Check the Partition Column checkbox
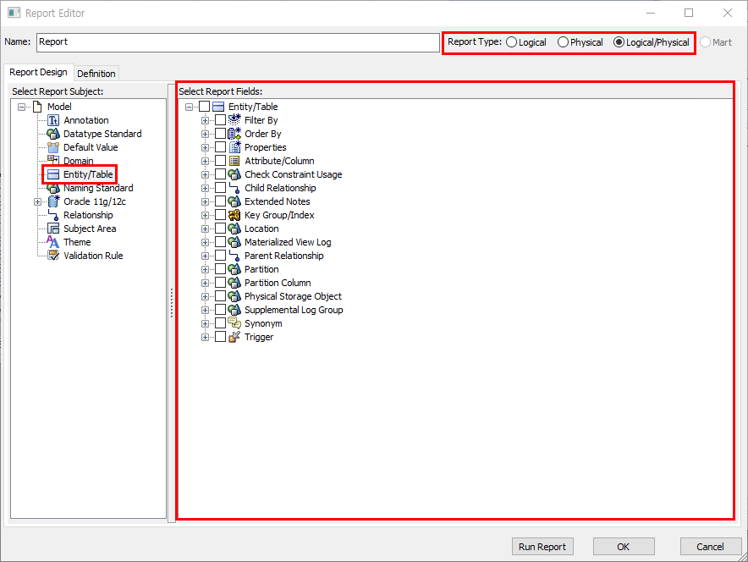Screen dimensions: 748x562 tap(220, 283)
